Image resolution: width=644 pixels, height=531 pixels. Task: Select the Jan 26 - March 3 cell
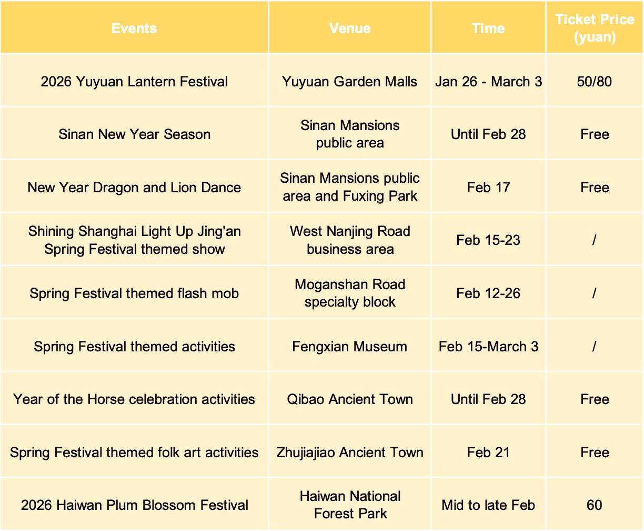tap(488, 82)
